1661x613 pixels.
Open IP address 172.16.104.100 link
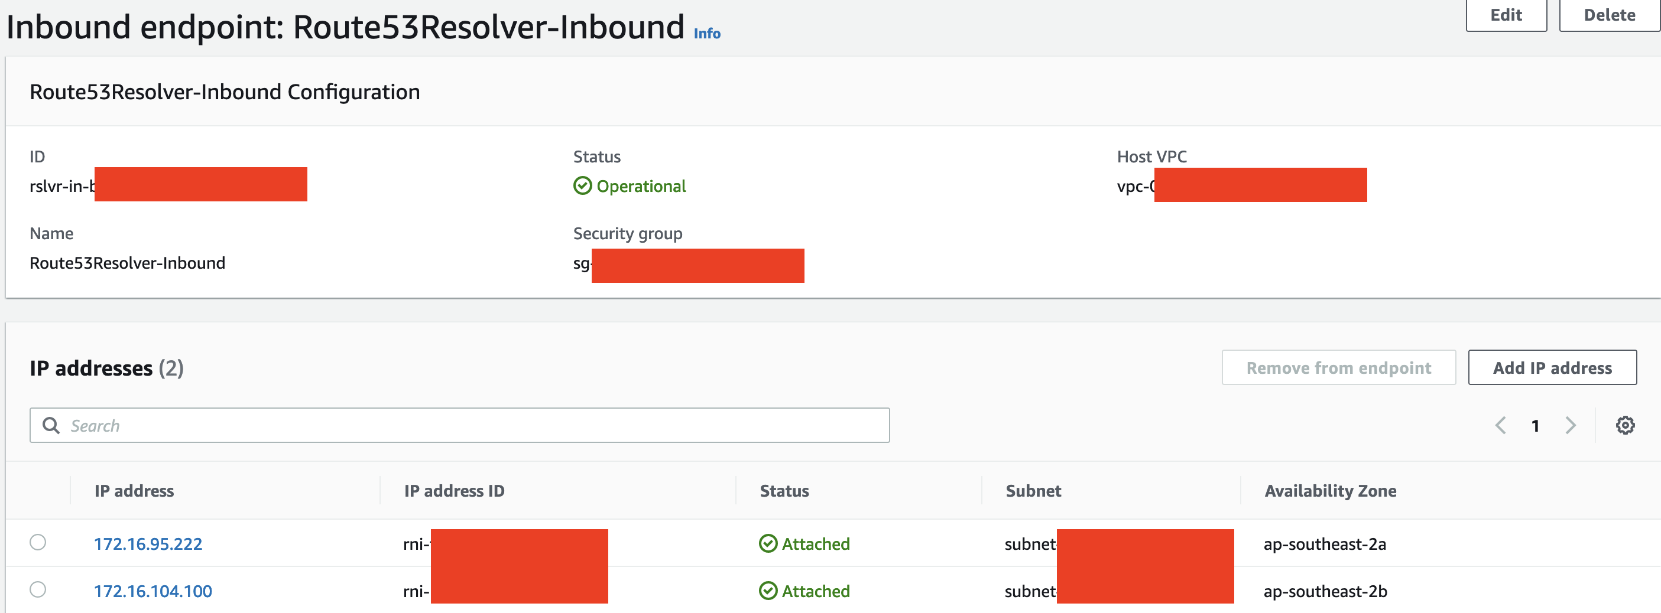point(153,591)
